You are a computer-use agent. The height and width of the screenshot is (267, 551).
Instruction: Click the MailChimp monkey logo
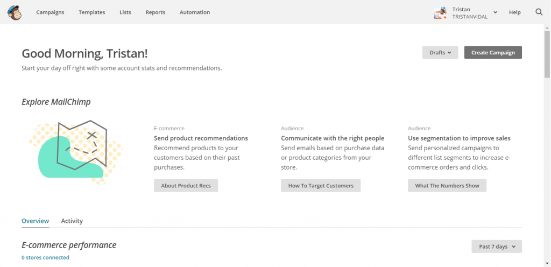(15, 12)
